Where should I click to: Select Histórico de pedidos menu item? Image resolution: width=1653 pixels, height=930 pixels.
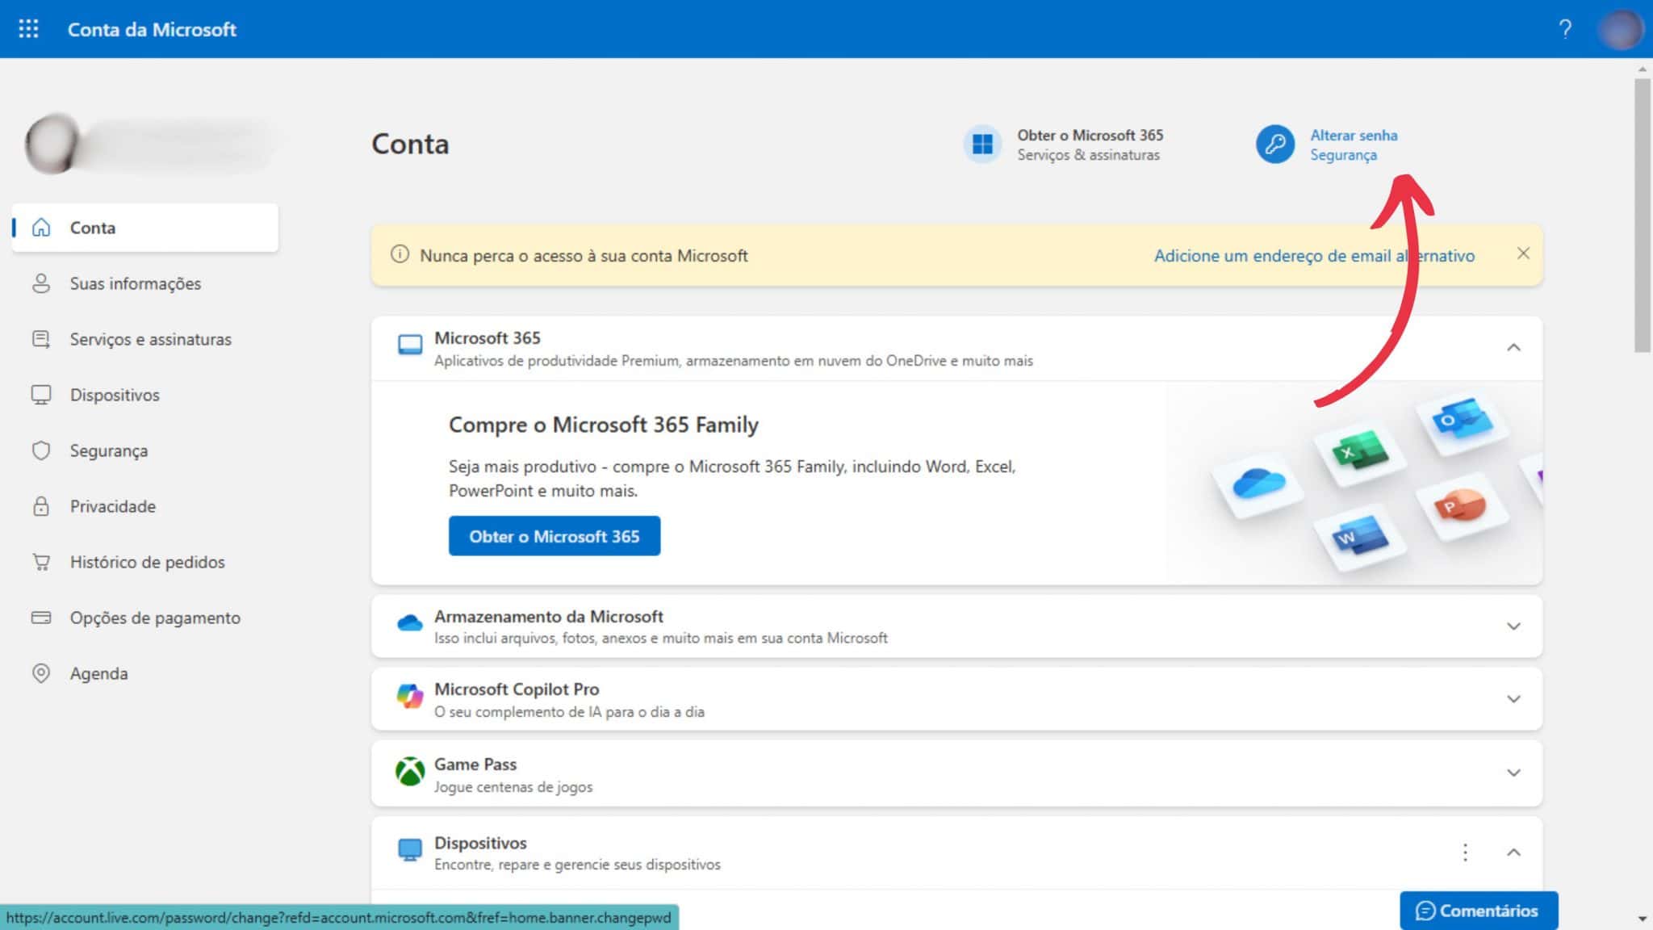point(145,562)
